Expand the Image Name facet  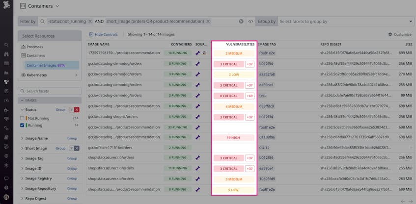click(x=22, y=138)
